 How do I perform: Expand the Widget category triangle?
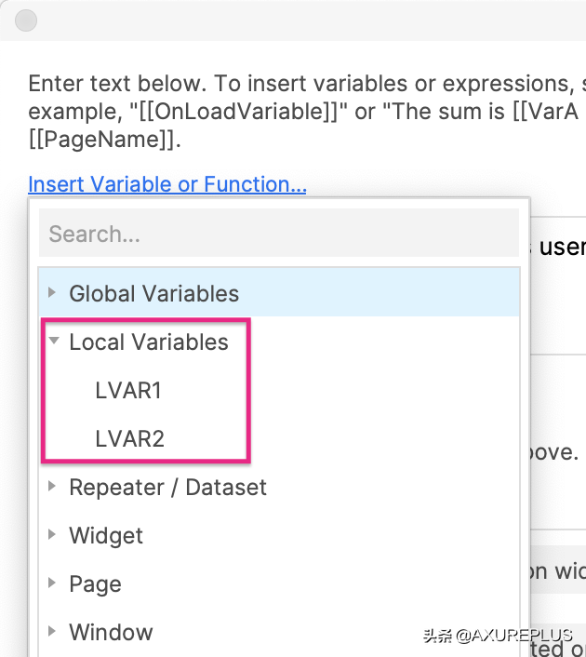pyautogui.click(x=53, y=535)
